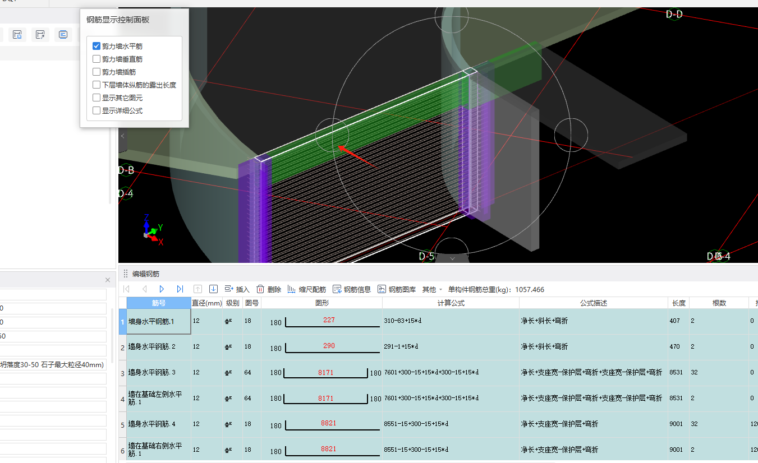This screenshot has width=758, height=463.
Task: Click 净长+斜长+弯折 description in row 1
Action: [594, 322]
